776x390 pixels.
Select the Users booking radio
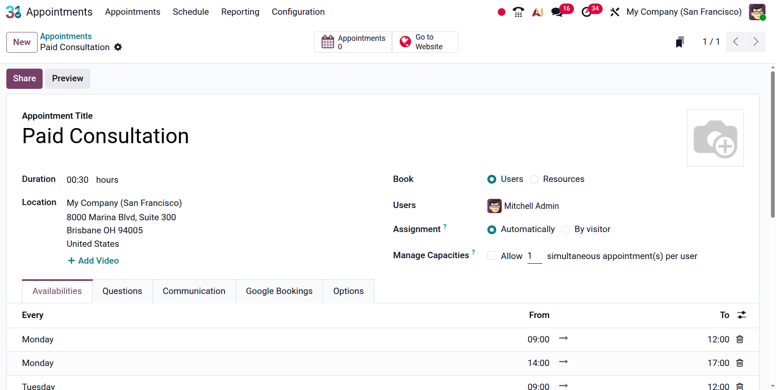click(492, 179)
